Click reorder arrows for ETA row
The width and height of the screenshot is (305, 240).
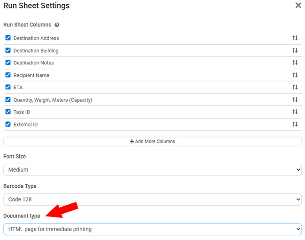[295, 87]
